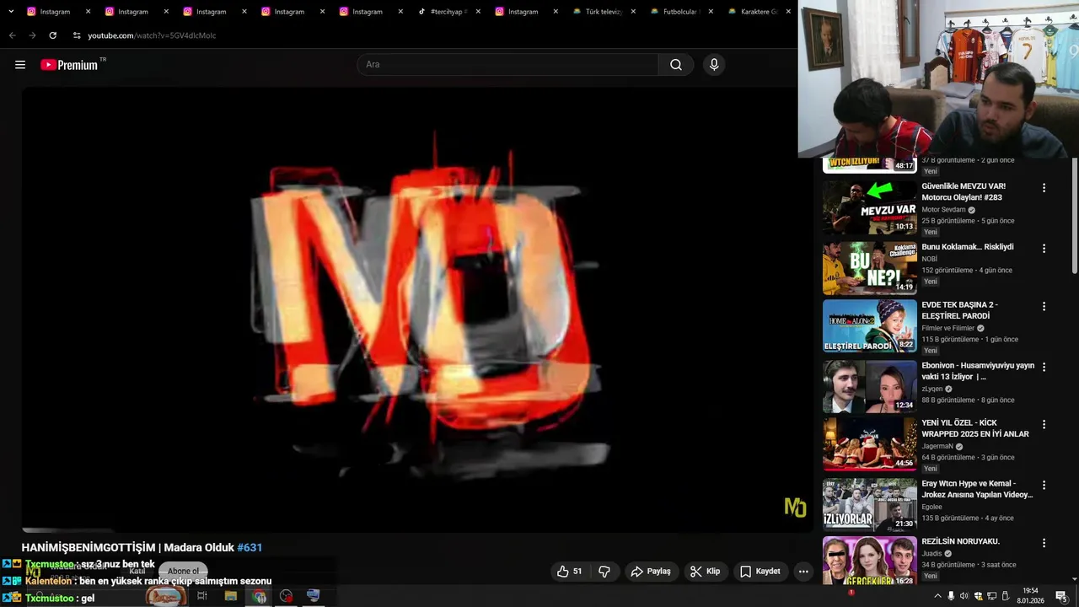Viewport: 1079px width, 607px height.
Task: Click the video player to pause
Action: (417, 310)
